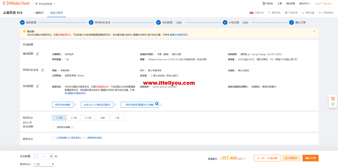Open 账号全部资源 dropdown
Viewport: 338px width, 167px height.
(45, 4)
